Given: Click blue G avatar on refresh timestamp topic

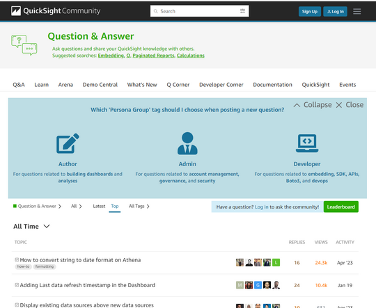Looking at the screenshot, I should tap(258, 285).
